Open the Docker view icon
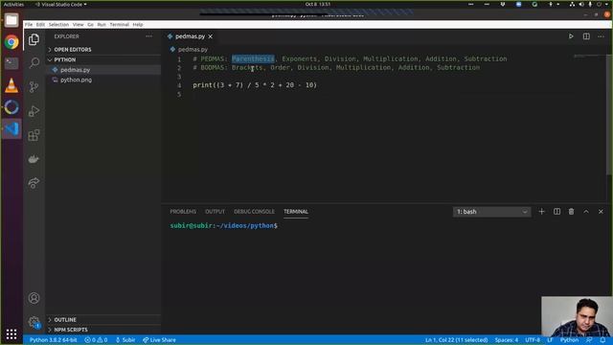The image size is (613, 345). [34, 159]
